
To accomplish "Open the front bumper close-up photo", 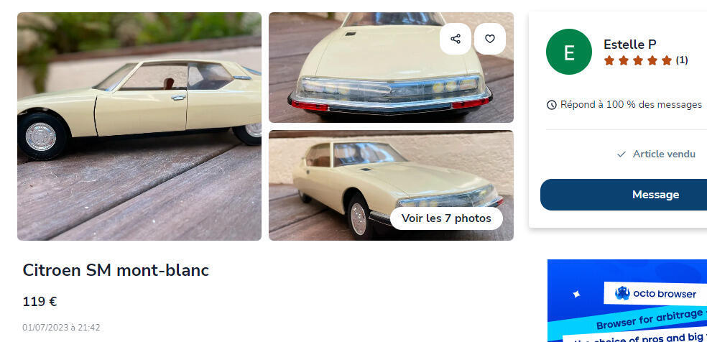I will (x=391, y=68).
